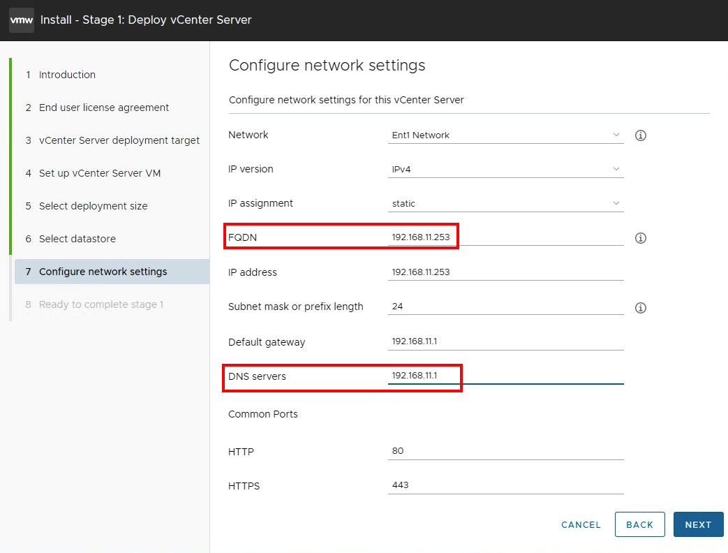Show info for the Network field
Screen dimensions: 728x553
click(640, 135)
